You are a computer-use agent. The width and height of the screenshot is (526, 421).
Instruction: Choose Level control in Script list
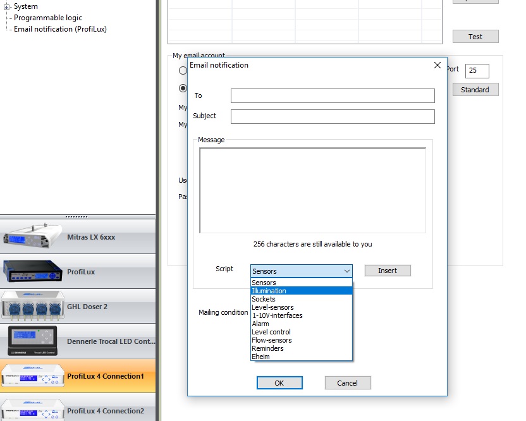point(302,332)
